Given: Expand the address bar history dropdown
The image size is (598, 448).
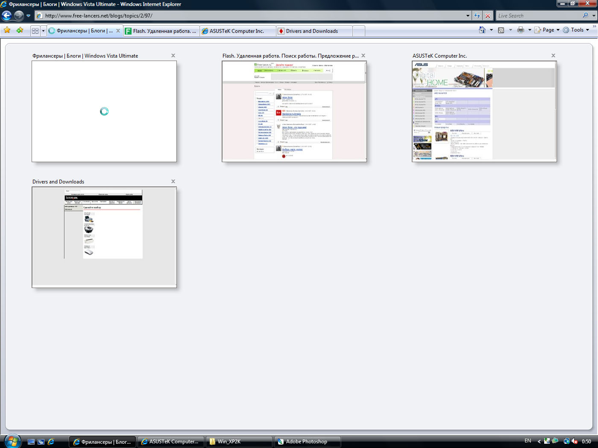Looking at the screenshot, I should click(468, 16).
